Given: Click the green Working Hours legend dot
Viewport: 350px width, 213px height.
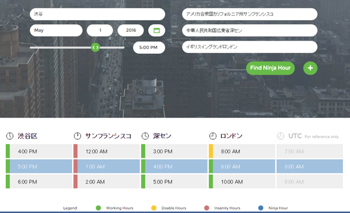Looking at the screenshot, I should [x=98, y=208].
